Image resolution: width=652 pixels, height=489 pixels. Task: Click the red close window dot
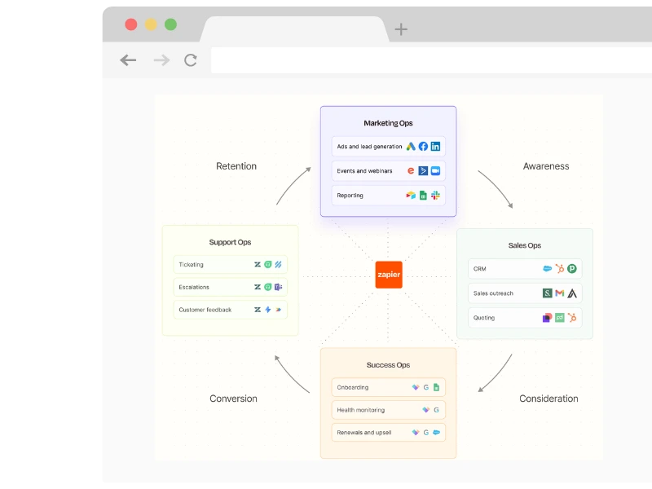pos(131,24)
